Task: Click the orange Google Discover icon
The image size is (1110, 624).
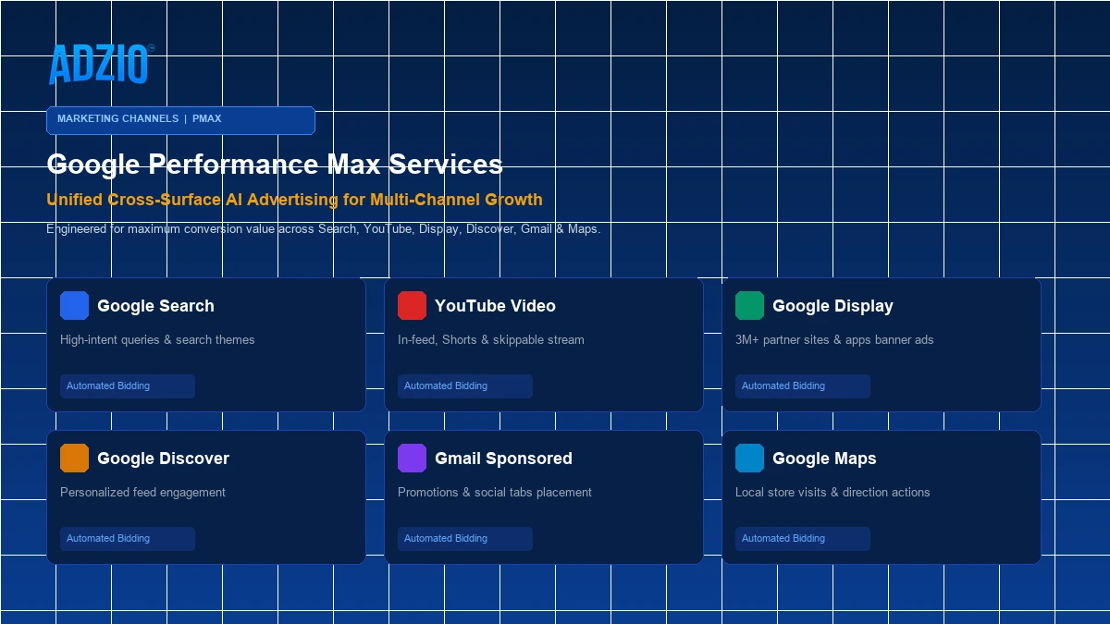Action: pos(74,458)
